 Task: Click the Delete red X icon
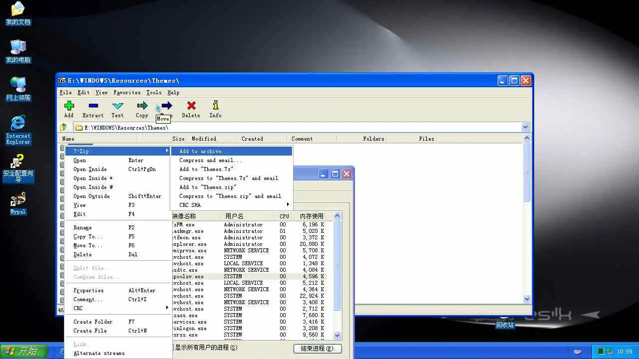pos(191,106)
